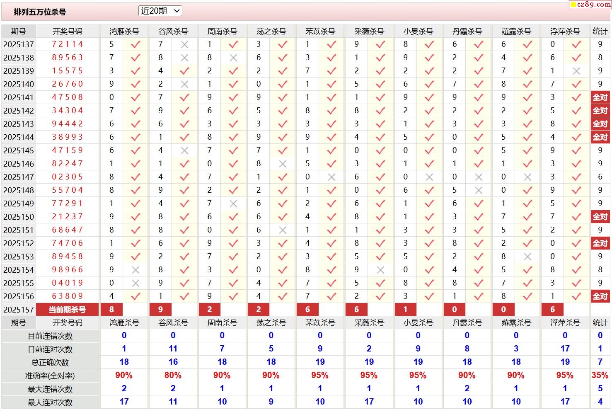The width and height of the screenshot is (612, 412).
Task: Click 鸿雁 current kill number 8 badge
Action: [x=111, y=310]
